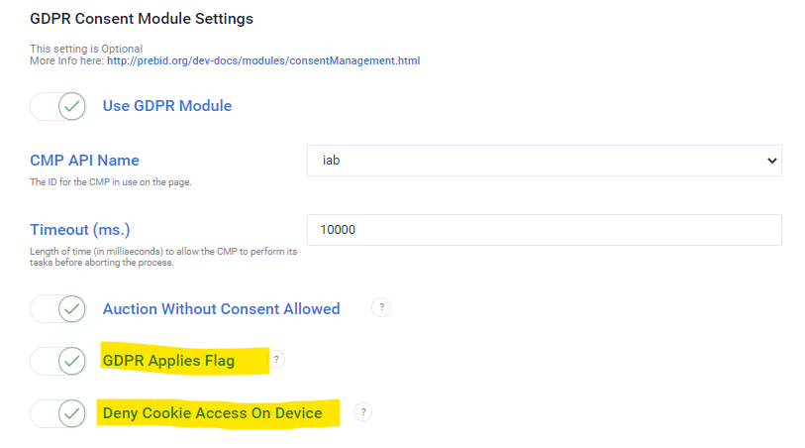Show help for Deny Cookie Access On Device
This screenshot has height=448, width=805.
pyautogui.click(x=363, y=412)
